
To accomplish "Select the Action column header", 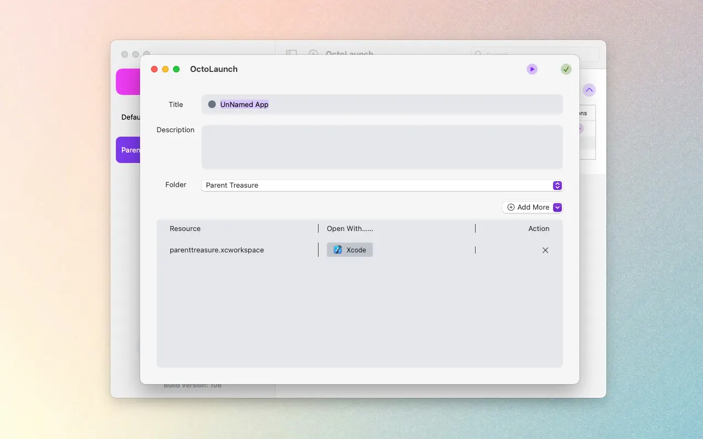I will pyautogui.click(x=539, y=228).
